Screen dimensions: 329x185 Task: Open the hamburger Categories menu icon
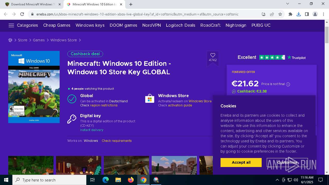(11, 25)
